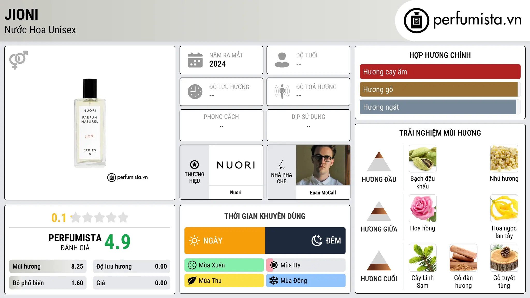Click the pyramid icon above Hương đầu
Viewport: 530px width, 298px height.
click(379, 161)
